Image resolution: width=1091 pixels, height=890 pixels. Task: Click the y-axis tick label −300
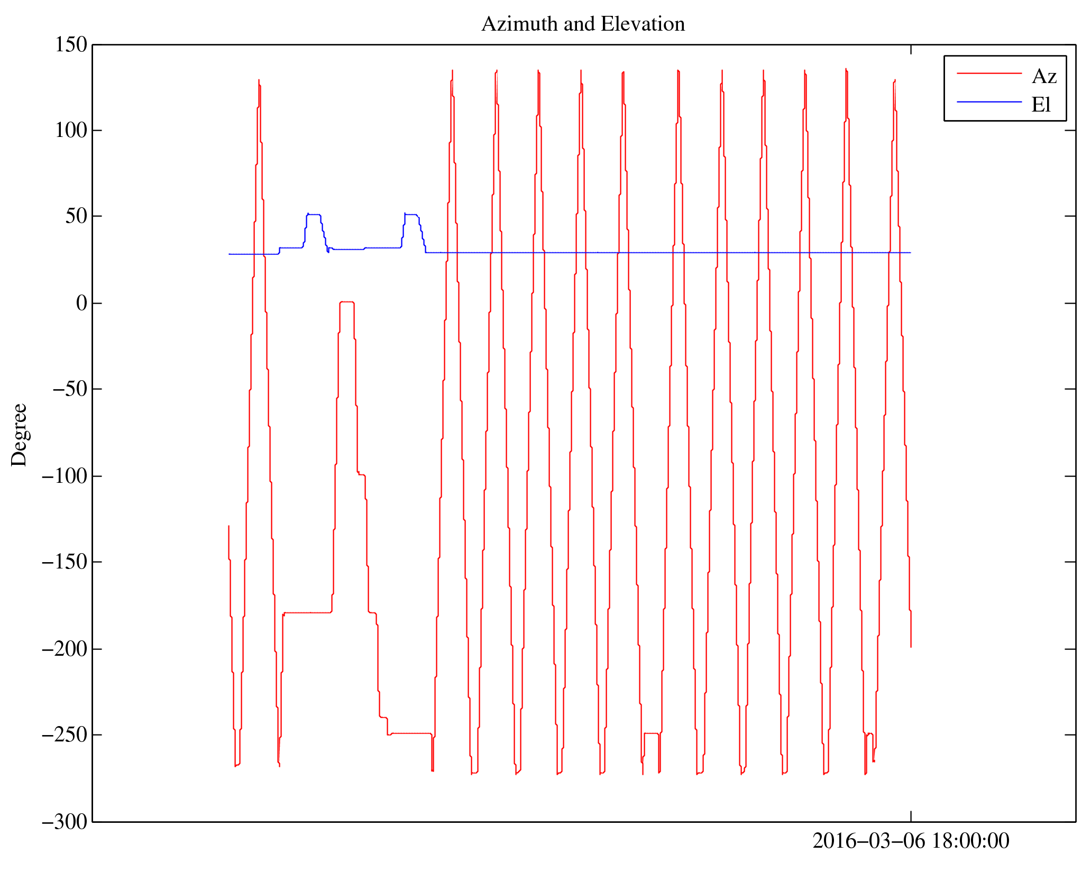(x=65, y=822)
